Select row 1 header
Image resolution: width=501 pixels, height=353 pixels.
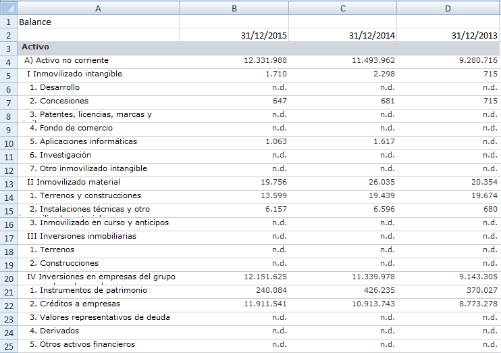coord(9,22)
